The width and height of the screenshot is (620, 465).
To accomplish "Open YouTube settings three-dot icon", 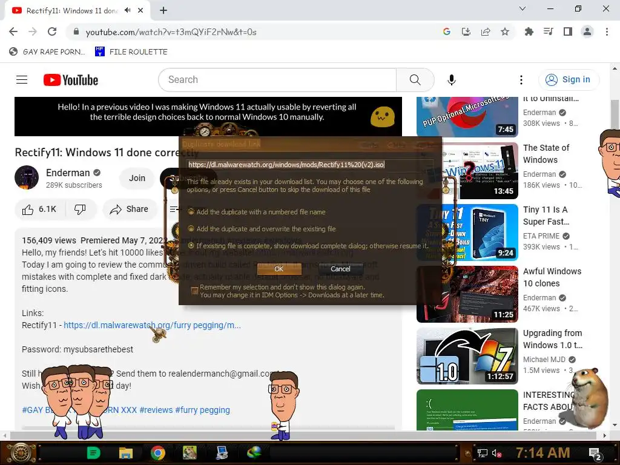I will (521, 80).
